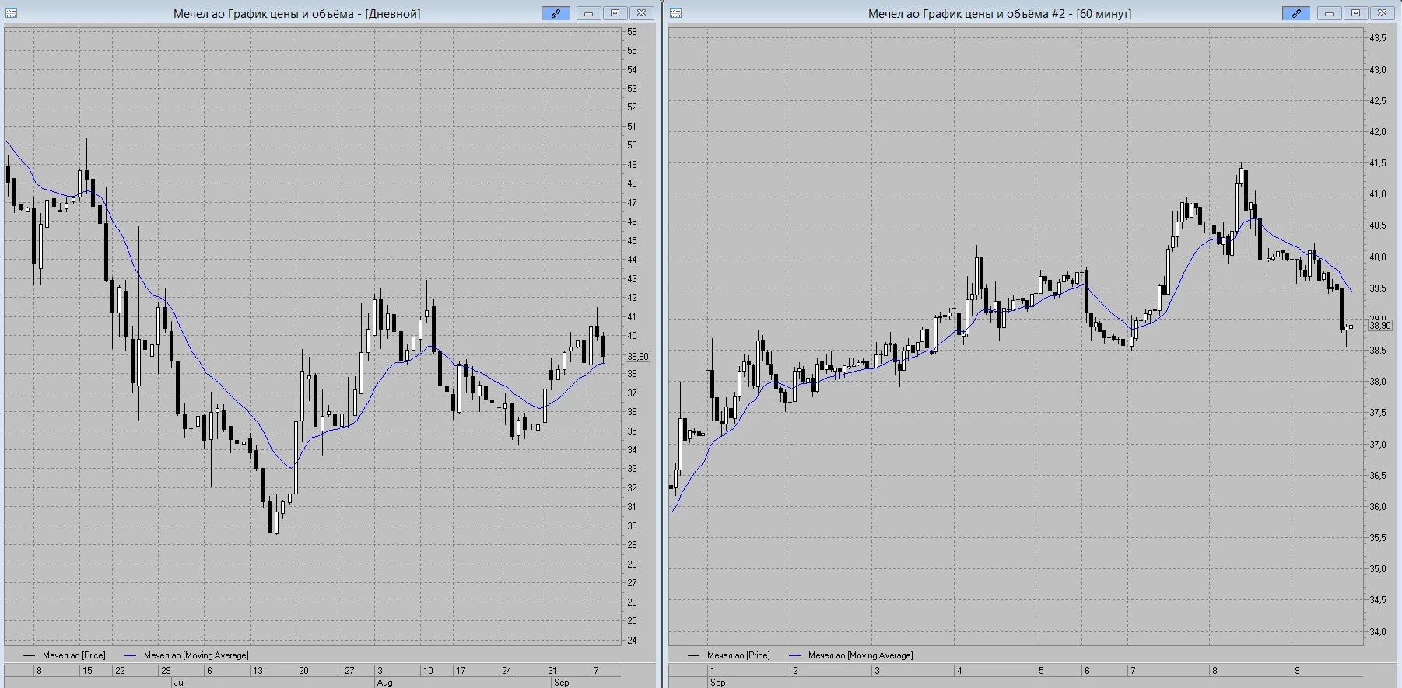Click the 43,5 price level on the 60-minute axis
The height and width of the screenshot is (688, 1402).
[1378, 38]
